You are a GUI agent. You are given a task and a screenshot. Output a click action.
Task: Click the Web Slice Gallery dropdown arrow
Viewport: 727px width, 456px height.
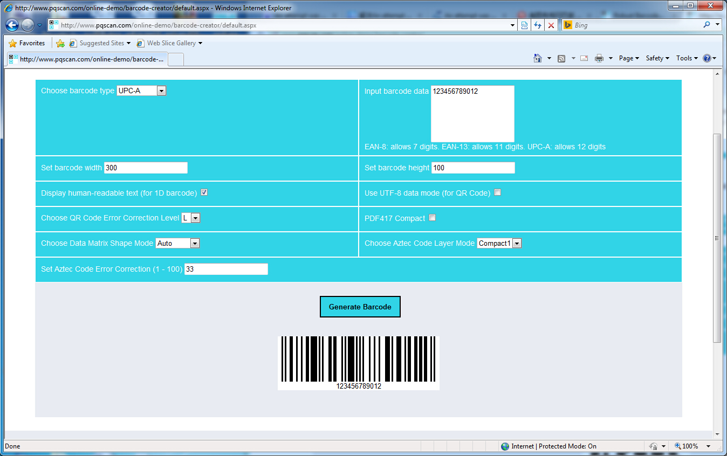pyautogui.click(x=201, y=43)
